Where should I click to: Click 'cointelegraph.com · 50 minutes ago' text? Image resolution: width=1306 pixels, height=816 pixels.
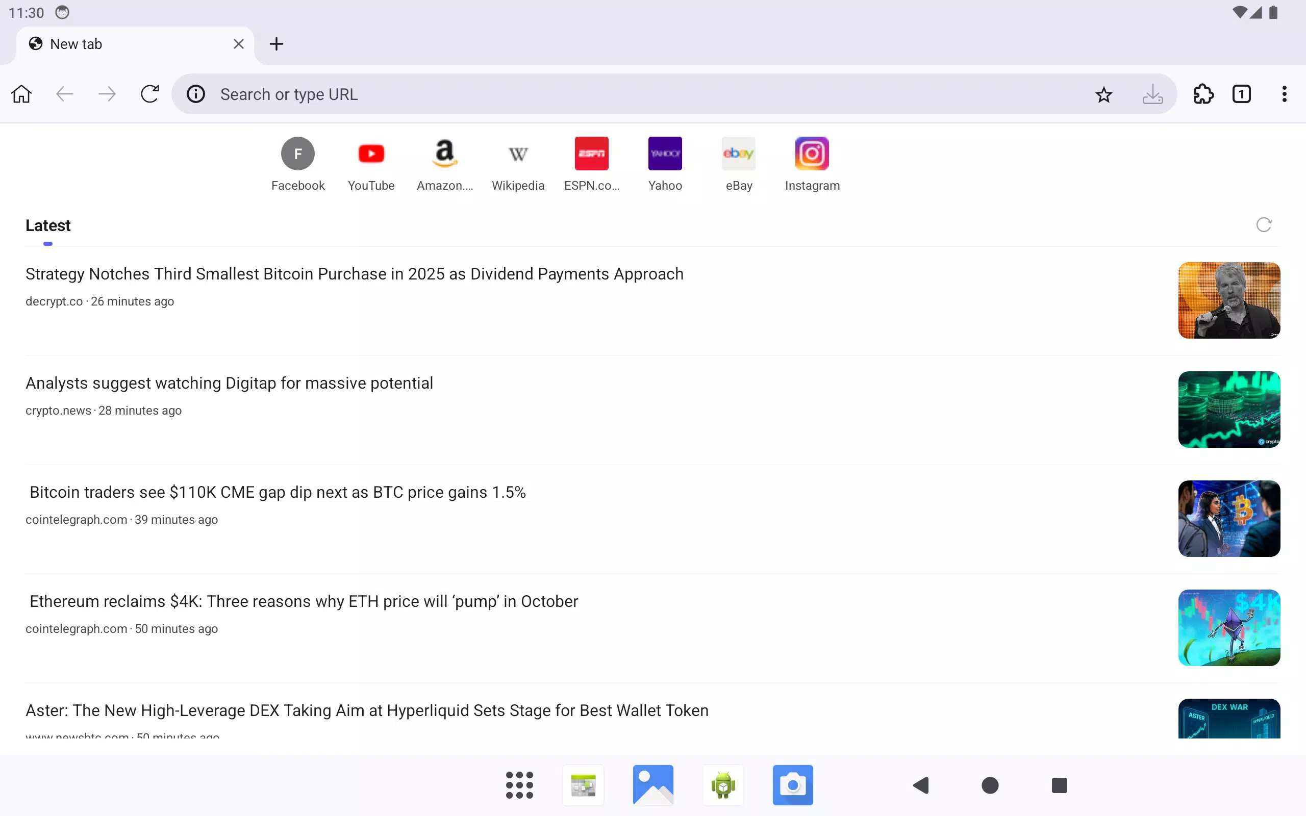(122, 629)
